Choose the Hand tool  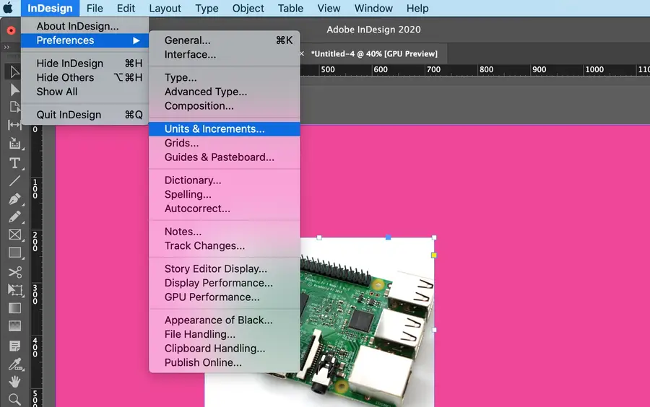[14, 382]
